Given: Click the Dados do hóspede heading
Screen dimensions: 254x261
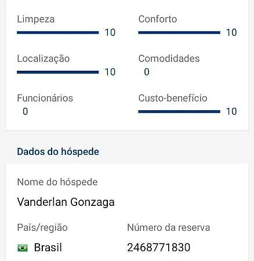Looking at the screenshot, I should pyautogui.click(x=58, y=152).
